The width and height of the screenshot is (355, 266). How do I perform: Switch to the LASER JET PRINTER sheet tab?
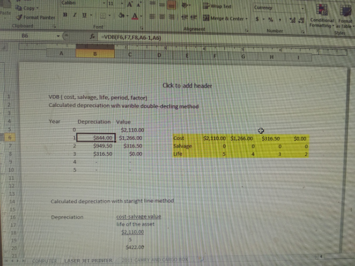pyautogui.click(x=89, y=260)
